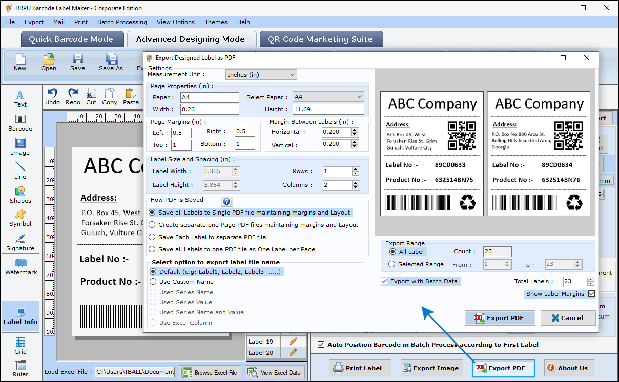Click the Export PDF button in the main window

pyautogui.click(x=503, y=368)
